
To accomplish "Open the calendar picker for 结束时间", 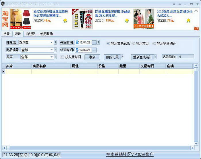I will pyautogui.click(x=94, y=50).
